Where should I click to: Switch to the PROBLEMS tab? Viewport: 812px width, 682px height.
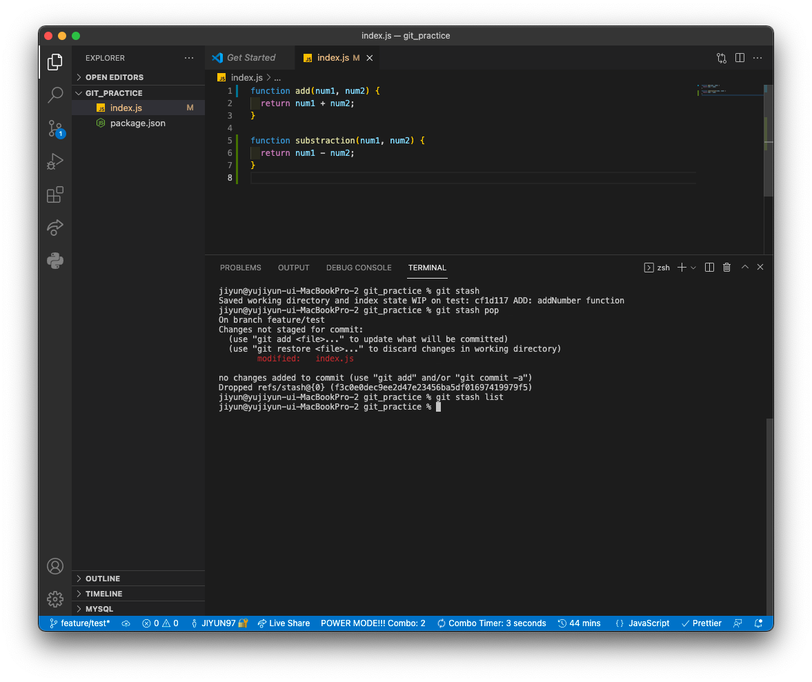coord(240,268)
